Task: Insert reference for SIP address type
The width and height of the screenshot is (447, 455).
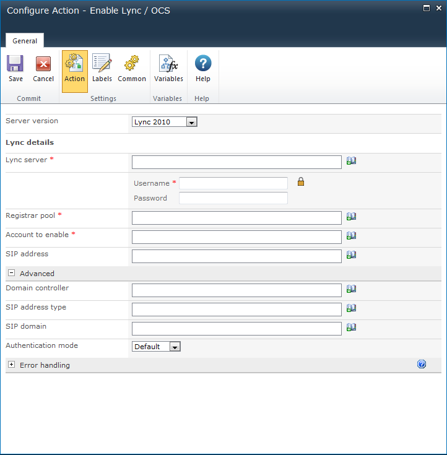Action: [351, 308]
